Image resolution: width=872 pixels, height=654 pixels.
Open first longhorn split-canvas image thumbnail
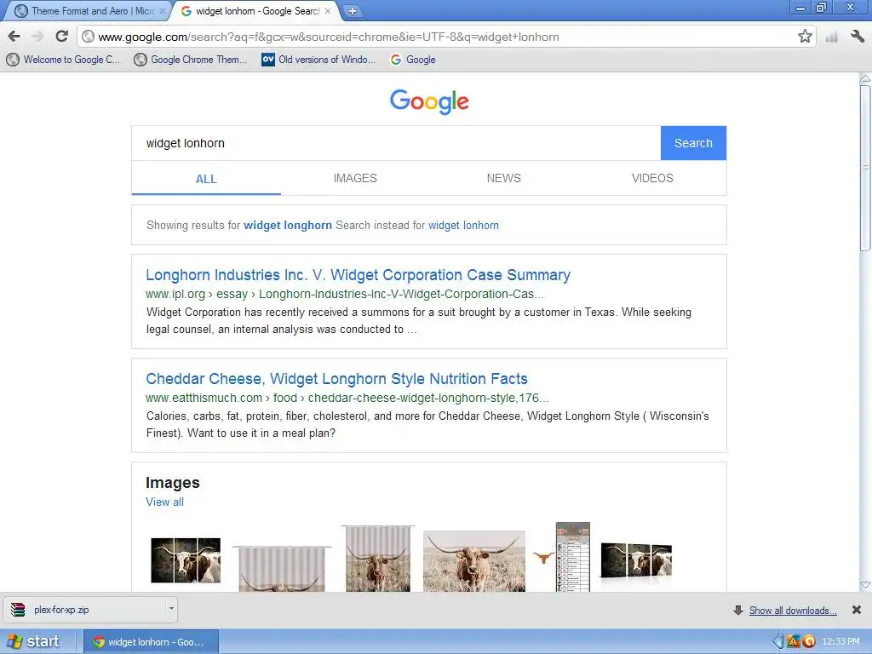point(186,560)
